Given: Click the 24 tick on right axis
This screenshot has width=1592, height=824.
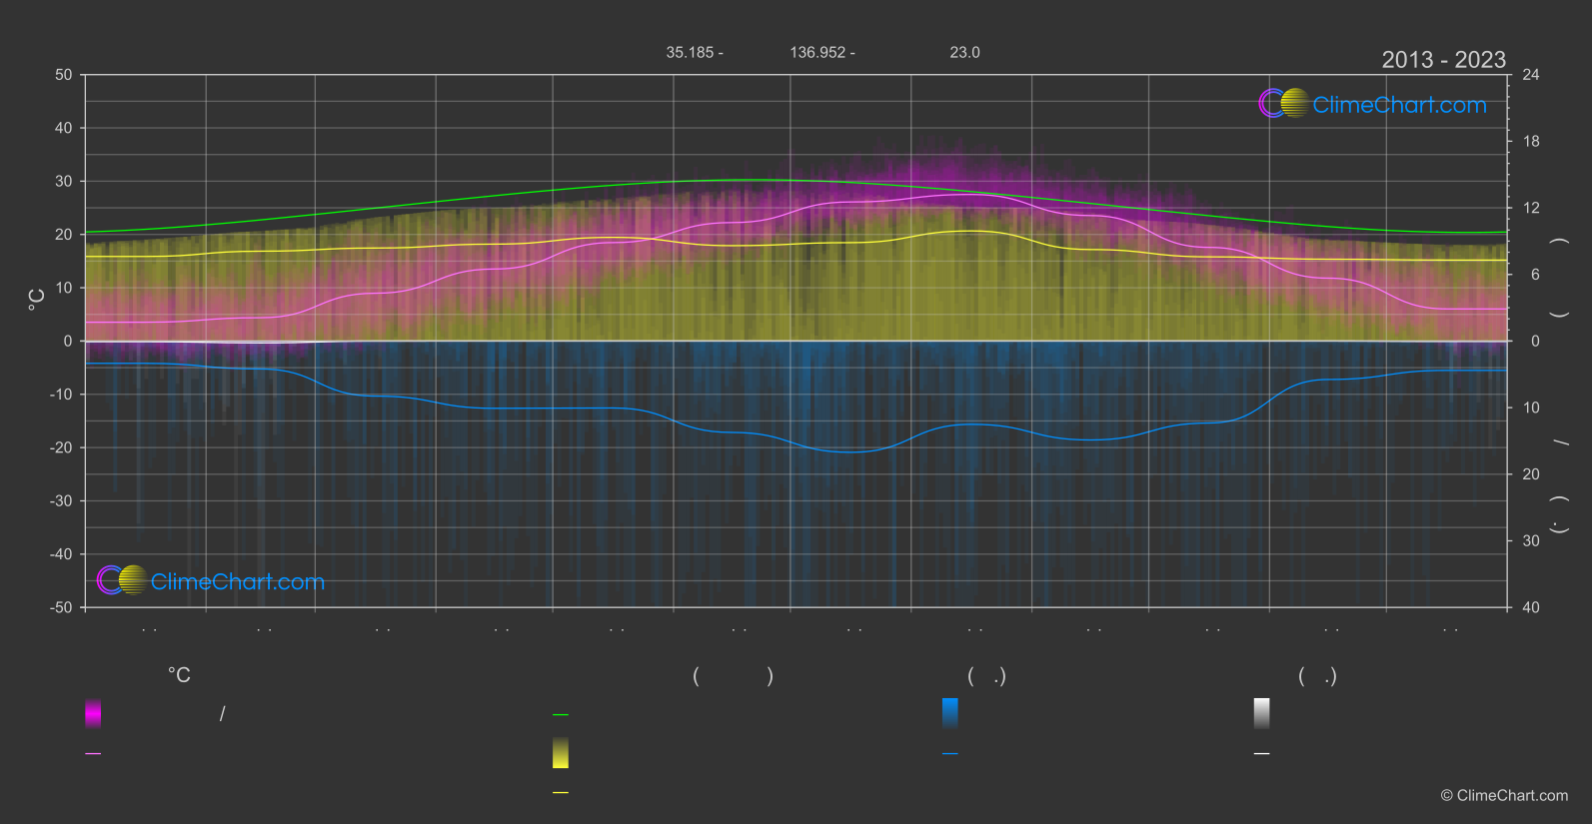Looking at the screenshot, I should click(x=1530, y=75).
